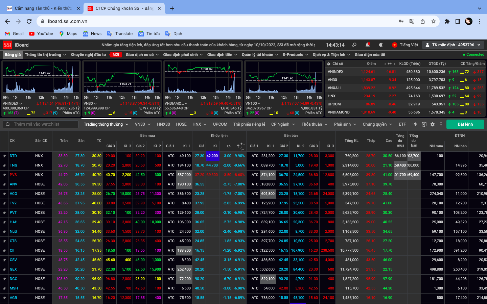
Task: Export the price board to Excel
Action: point(424,124)
